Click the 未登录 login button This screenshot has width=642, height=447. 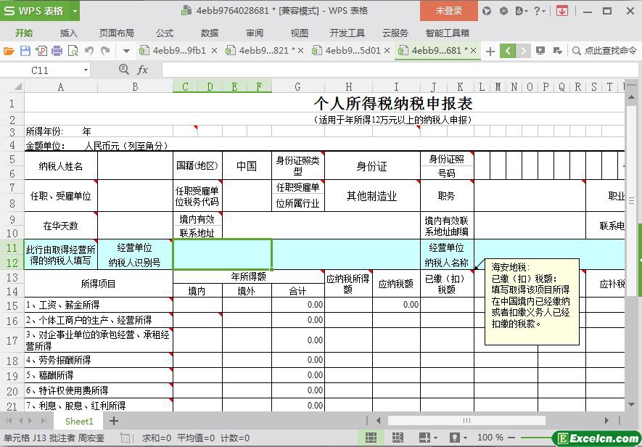pos(448,11)
